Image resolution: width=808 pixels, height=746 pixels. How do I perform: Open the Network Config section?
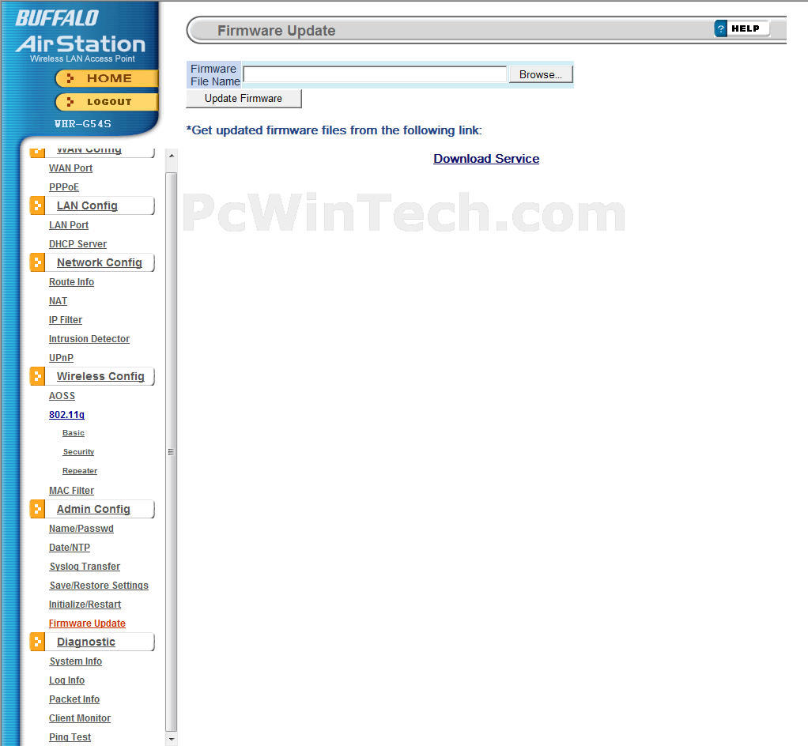point(100,262)
